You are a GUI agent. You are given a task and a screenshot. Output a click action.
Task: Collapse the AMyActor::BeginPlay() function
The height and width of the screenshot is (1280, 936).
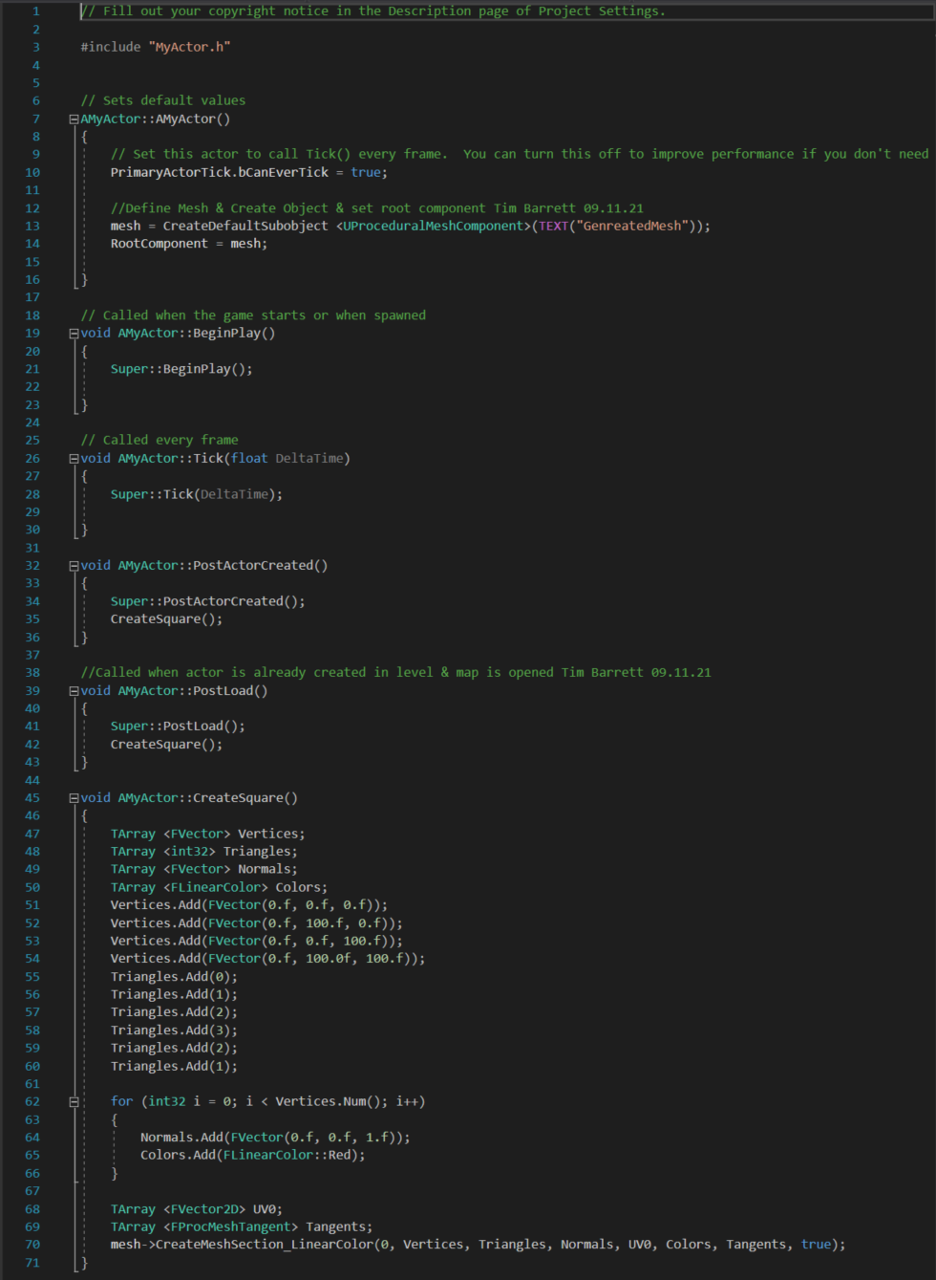click(74, 334)
